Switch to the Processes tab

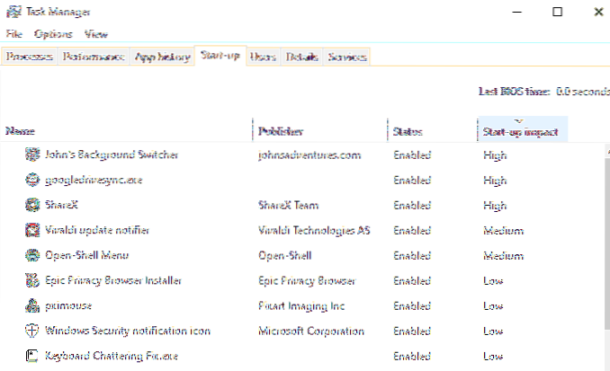pos(30,57)
